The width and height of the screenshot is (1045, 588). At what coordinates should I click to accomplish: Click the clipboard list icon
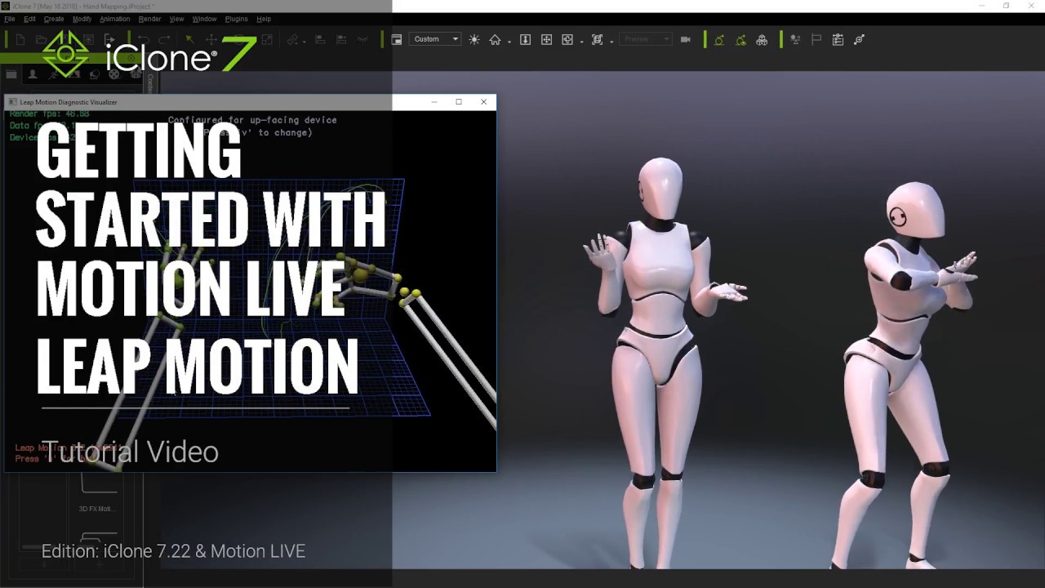pos(838,39)
